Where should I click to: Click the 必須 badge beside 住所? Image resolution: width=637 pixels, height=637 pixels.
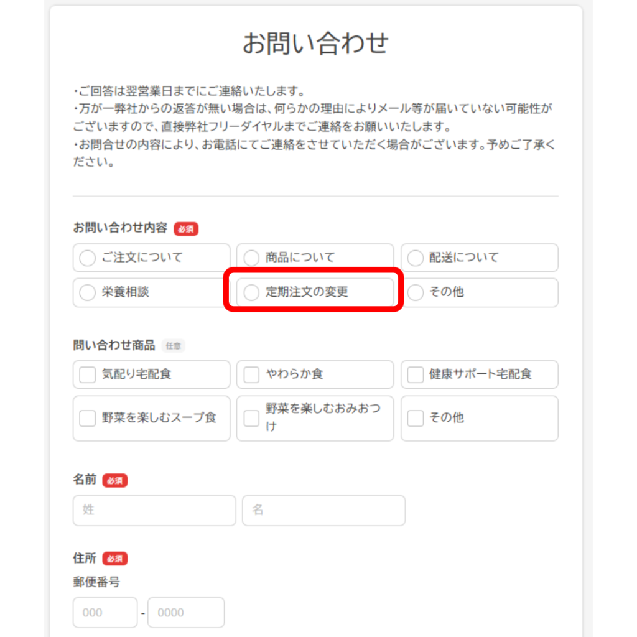point(115,559)
